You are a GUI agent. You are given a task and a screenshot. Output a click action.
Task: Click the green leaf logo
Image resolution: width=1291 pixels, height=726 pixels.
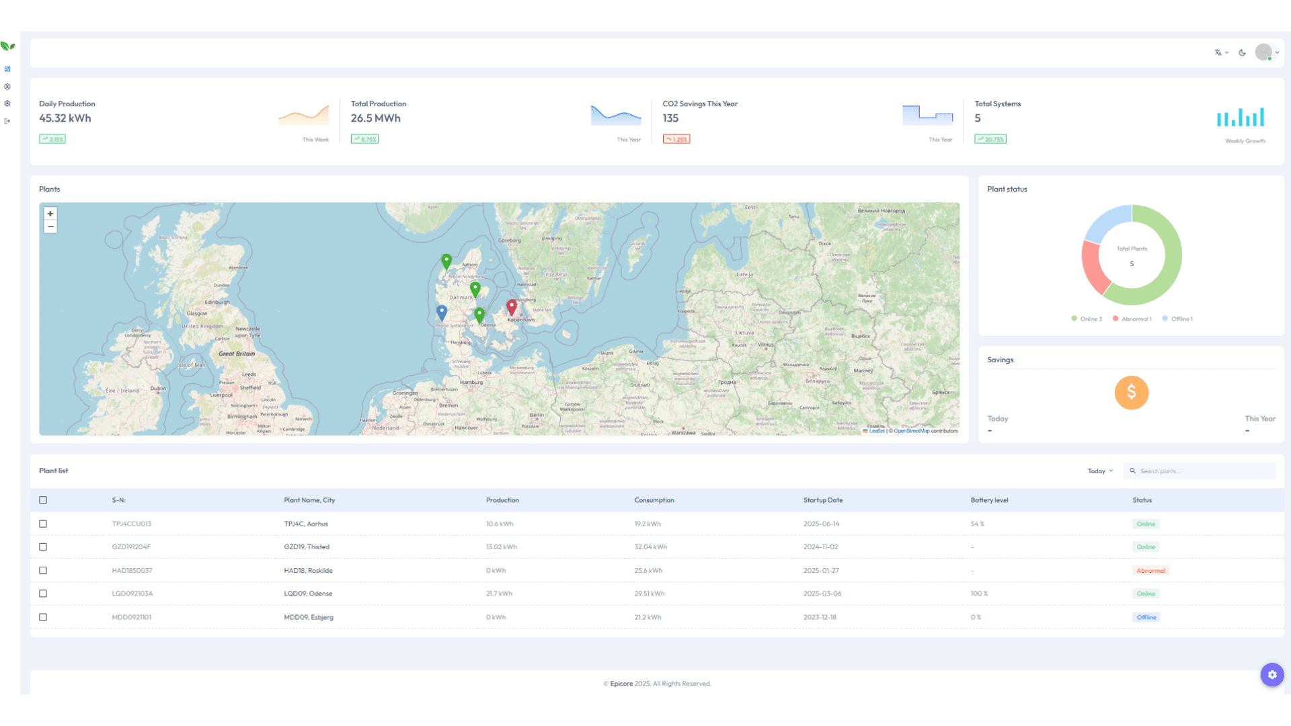click(7, 46)
